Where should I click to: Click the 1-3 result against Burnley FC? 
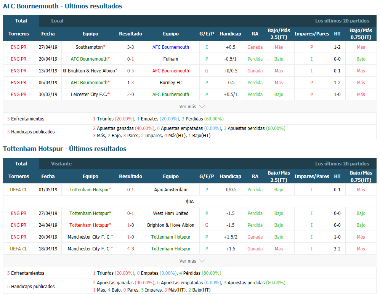[x=130, y=83]
